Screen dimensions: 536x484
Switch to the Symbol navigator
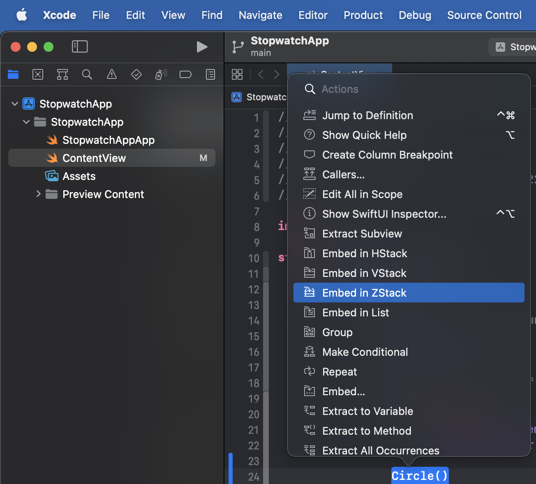click(x=62, y=74)
